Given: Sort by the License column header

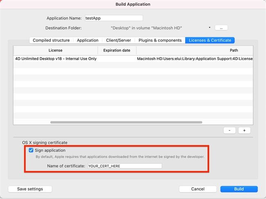Looking at the screenshot, I should pyautogui.click(x=56, y=50).
